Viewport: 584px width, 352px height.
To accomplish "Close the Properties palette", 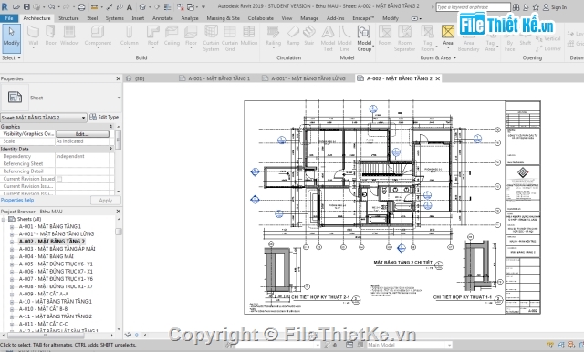I will pyautogui.click(x=118, y=78).
